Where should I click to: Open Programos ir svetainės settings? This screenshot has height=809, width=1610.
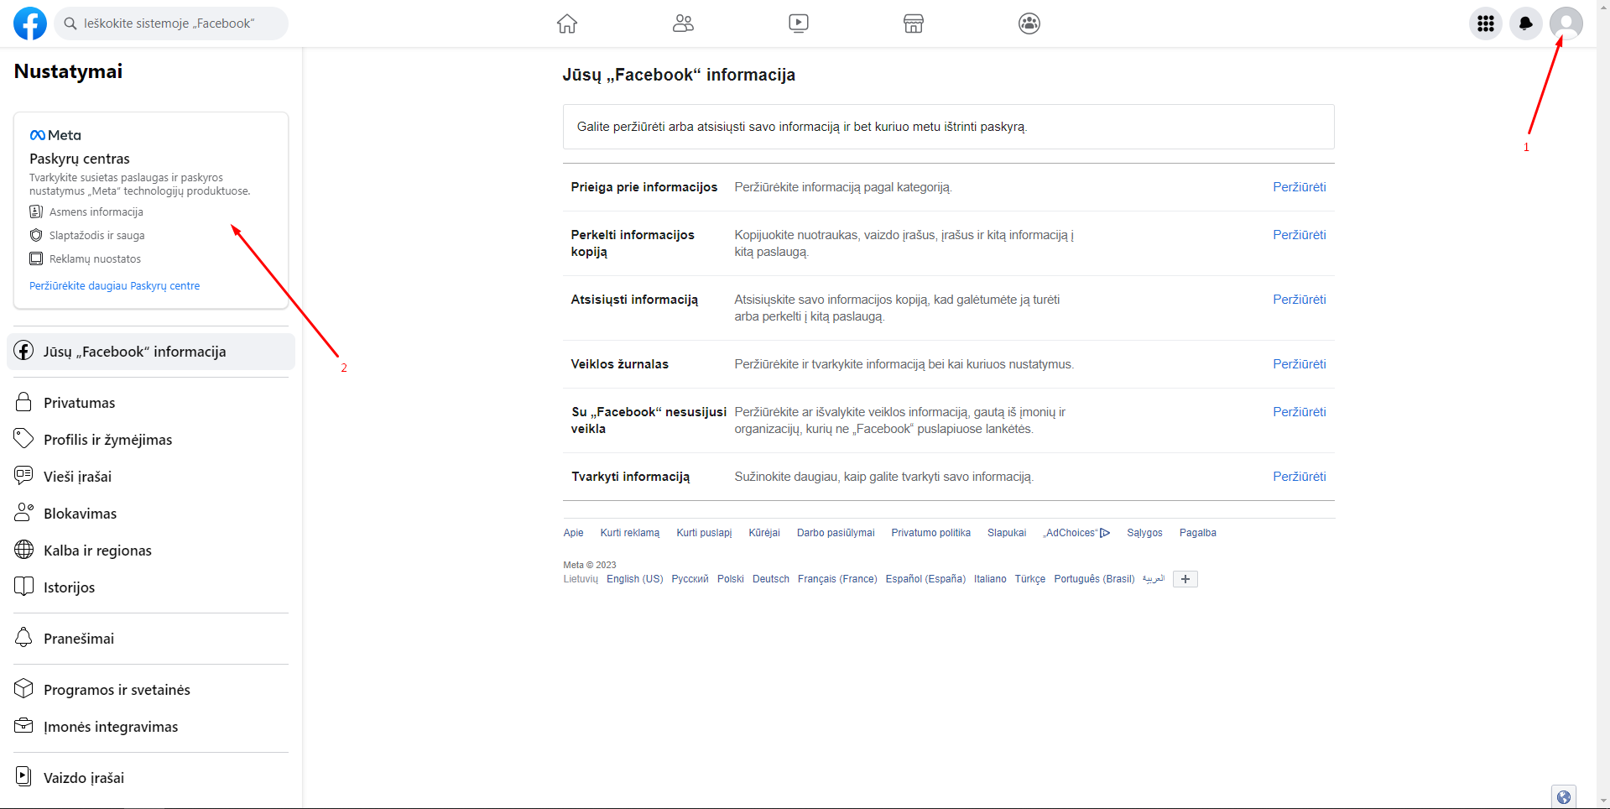point(151,690)
